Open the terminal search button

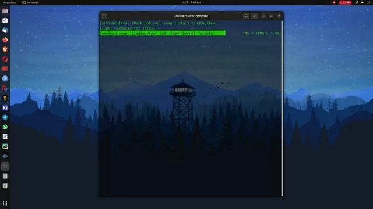246,16
